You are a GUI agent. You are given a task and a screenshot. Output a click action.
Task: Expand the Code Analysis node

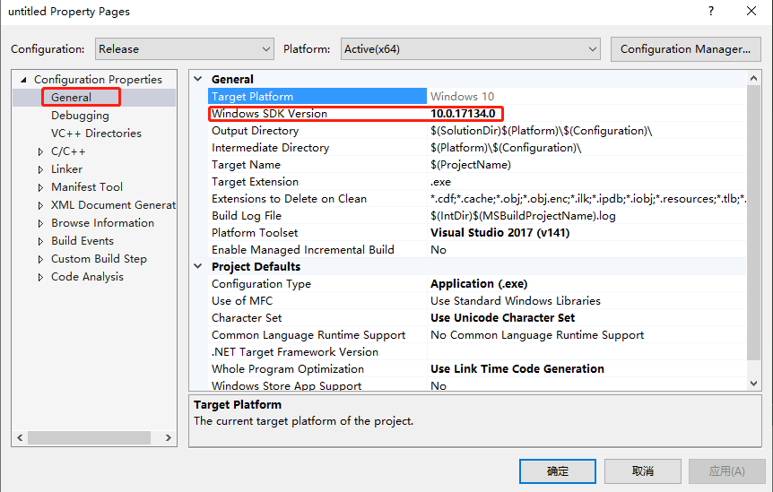(x=40, y=277)
